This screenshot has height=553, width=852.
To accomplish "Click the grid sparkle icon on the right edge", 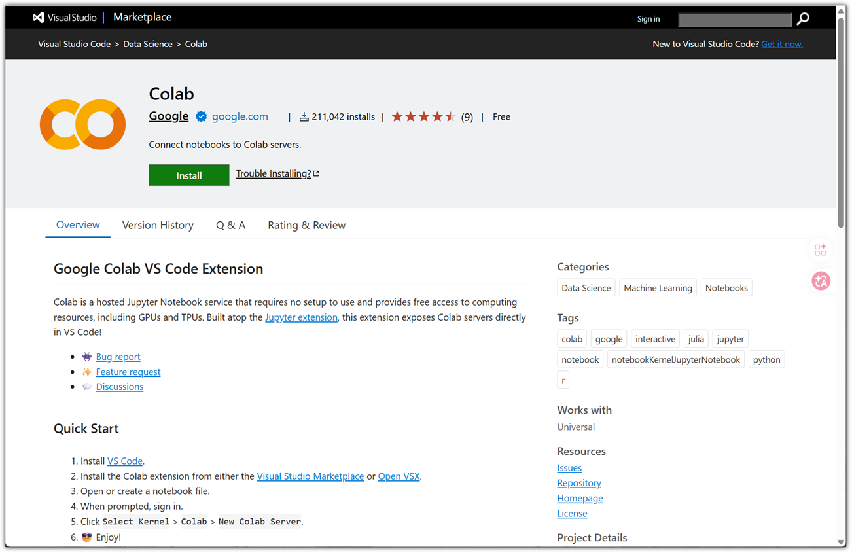I will pyautogui.click(x=821, y=250).
